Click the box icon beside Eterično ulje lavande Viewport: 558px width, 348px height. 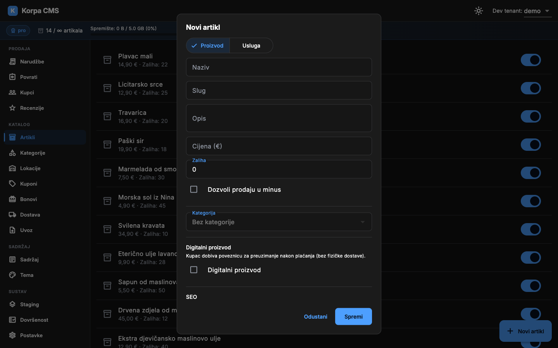[107, 258]
